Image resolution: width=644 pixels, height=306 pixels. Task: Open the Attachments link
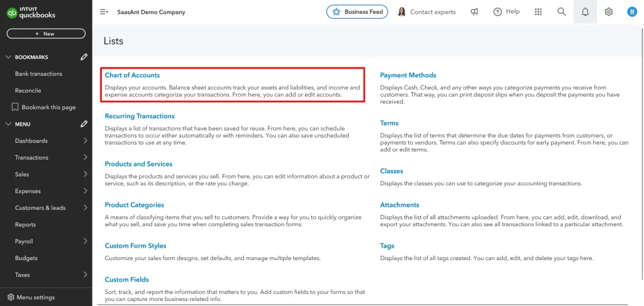[399, 205]
